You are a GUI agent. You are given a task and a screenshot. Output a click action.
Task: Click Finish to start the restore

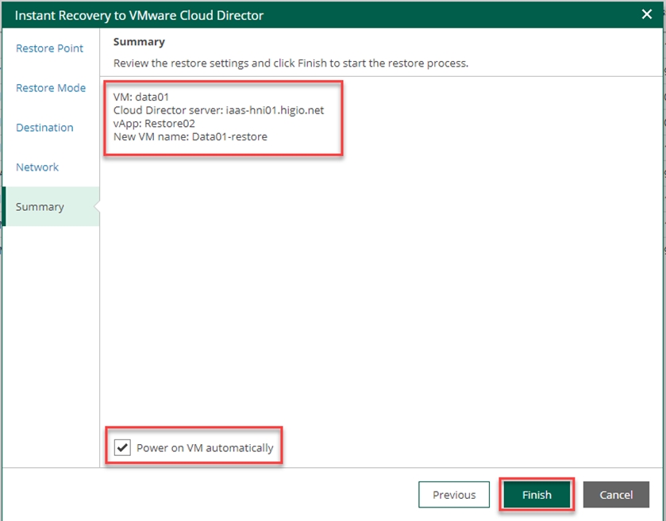click(537, 495)
